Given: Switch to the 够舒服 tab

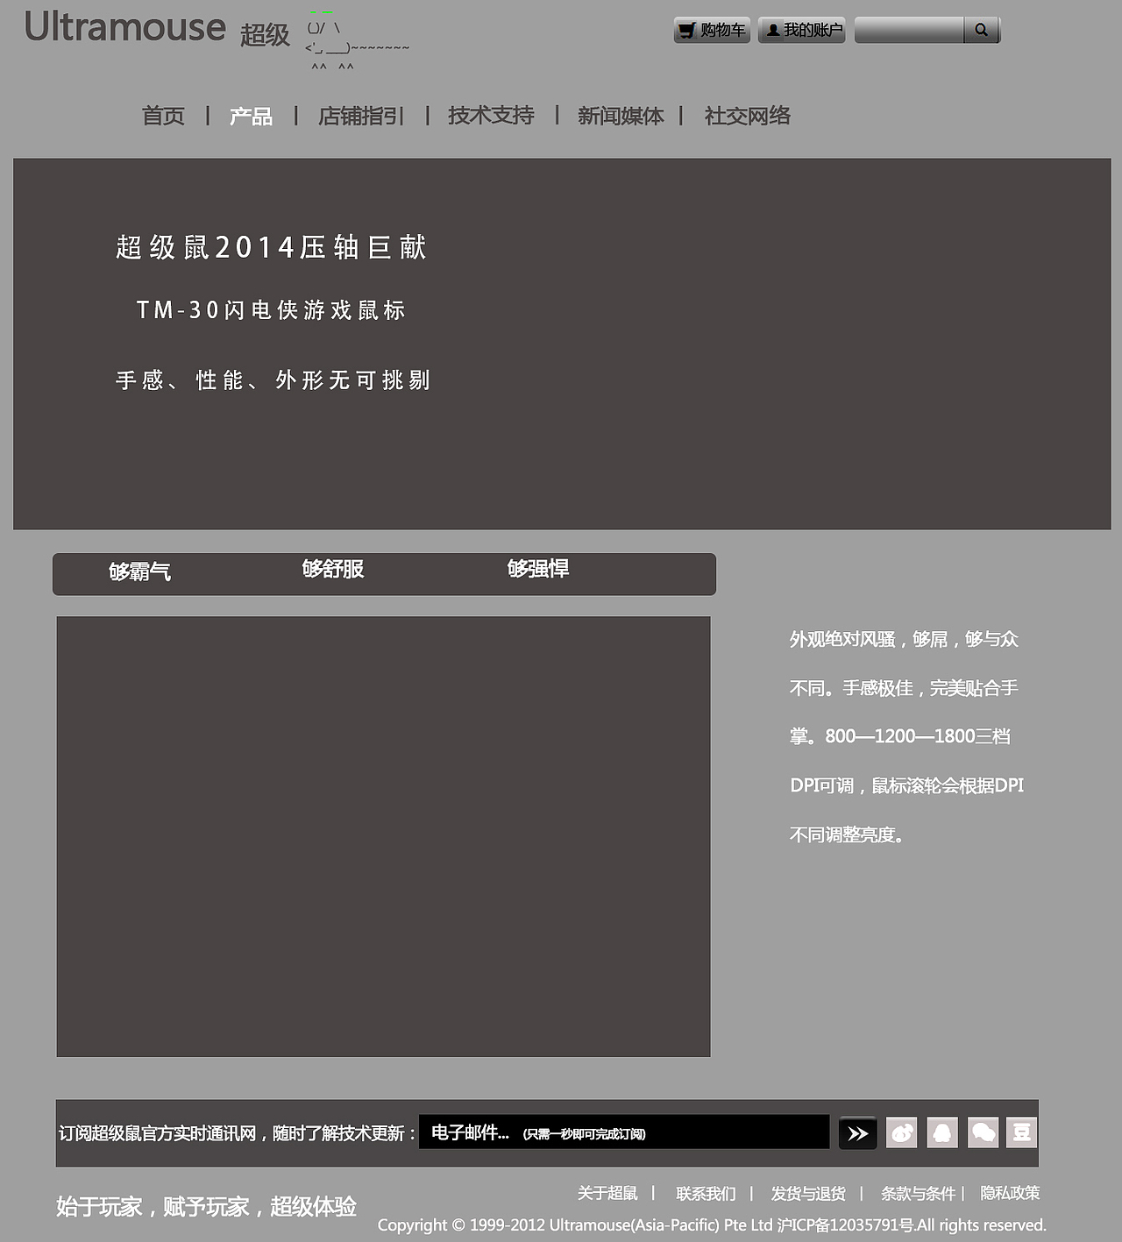Looking at the screenshot, I should click(x=331, y=570).
